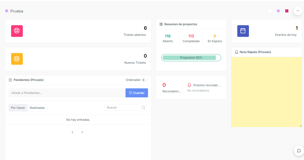Click the blue calendar Eventos de hoy icon

point(243,31)
